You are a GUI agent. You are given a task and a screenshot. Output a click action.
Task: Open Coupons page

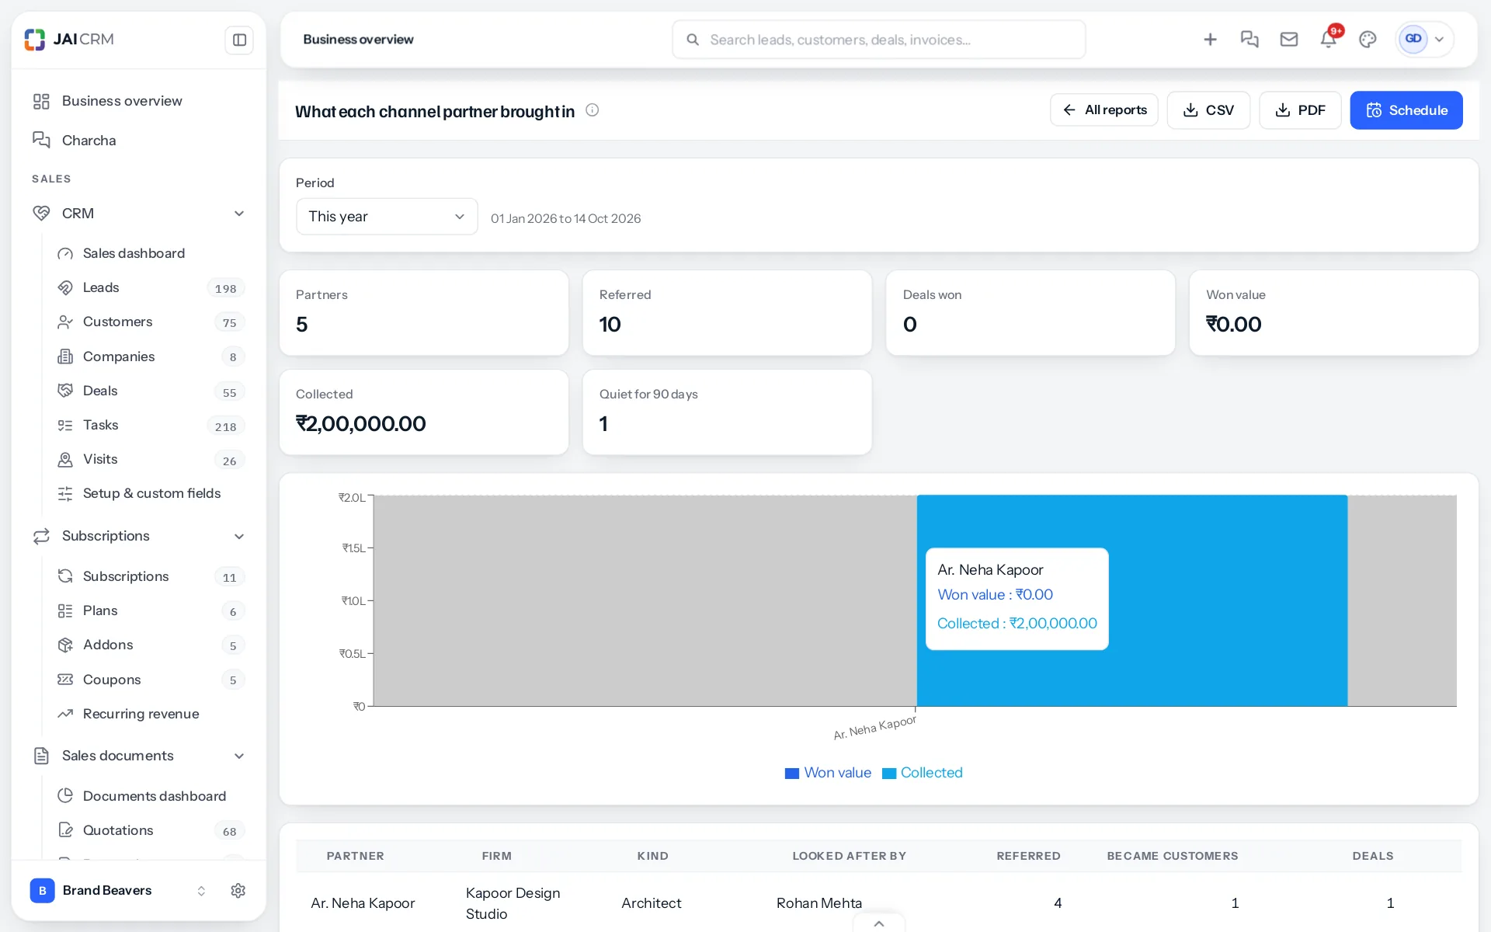(151, 680)
